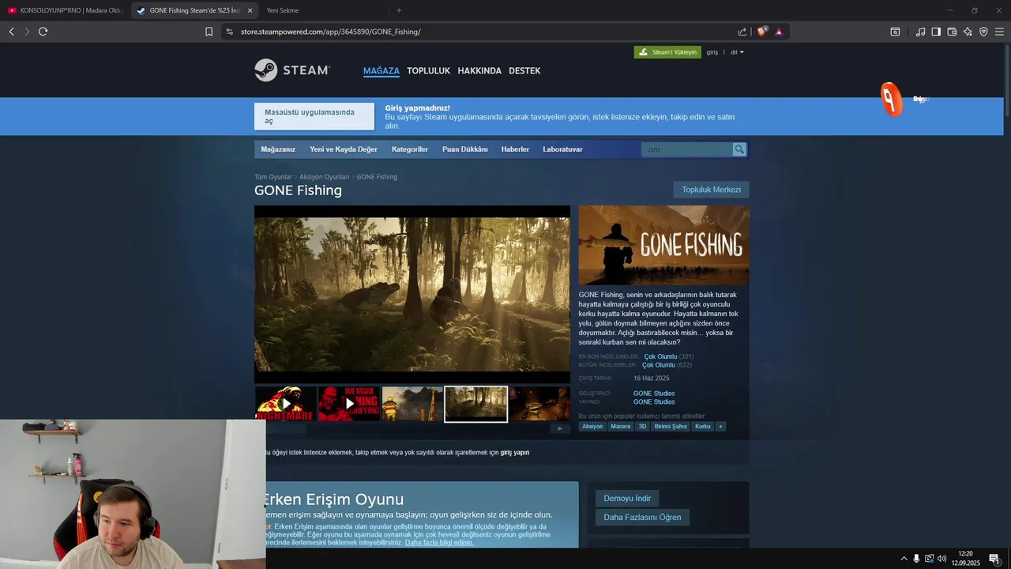Open the MAĞAZA menu
Screen dimensions: 1011x569
[381, 70]
